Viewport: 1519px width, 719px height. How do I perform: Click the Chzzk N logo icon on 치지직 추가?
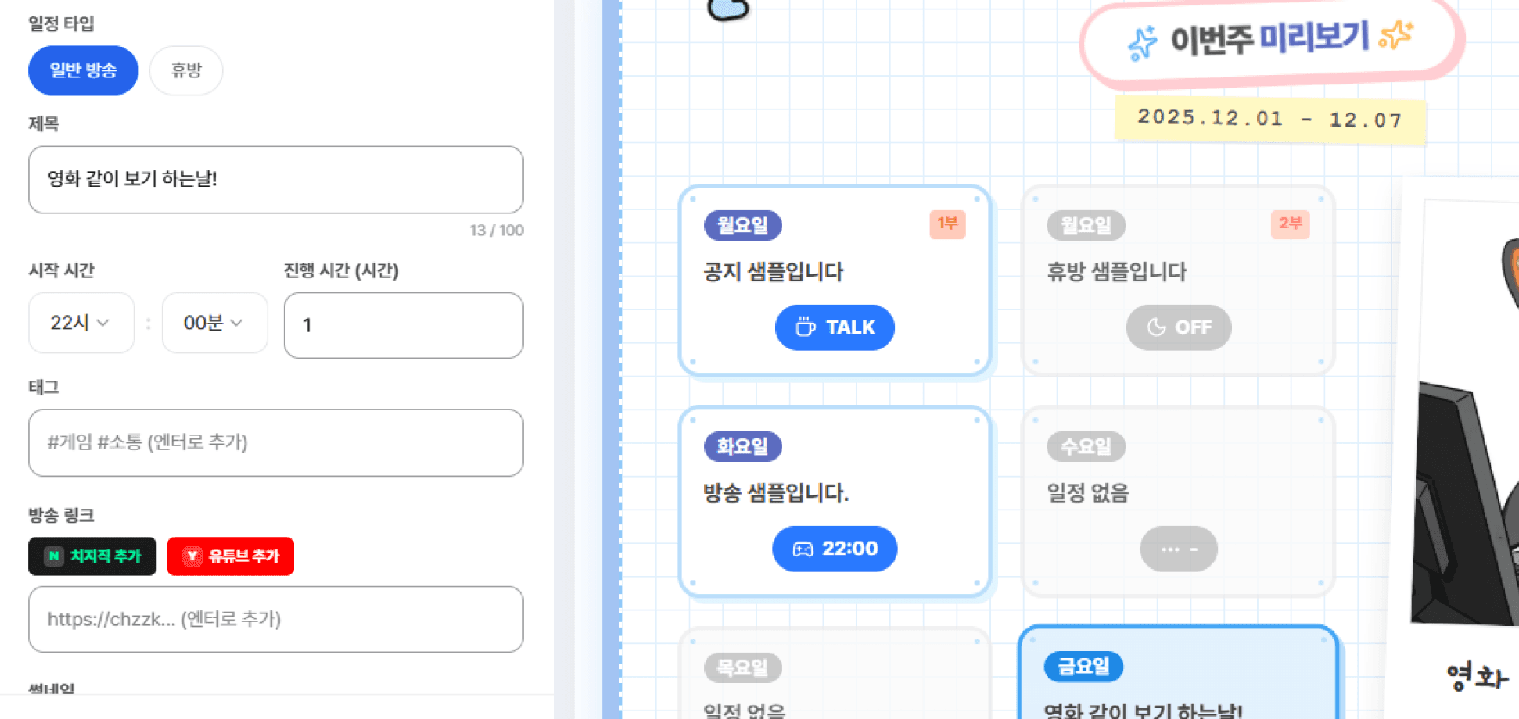[x=52, y=556]
